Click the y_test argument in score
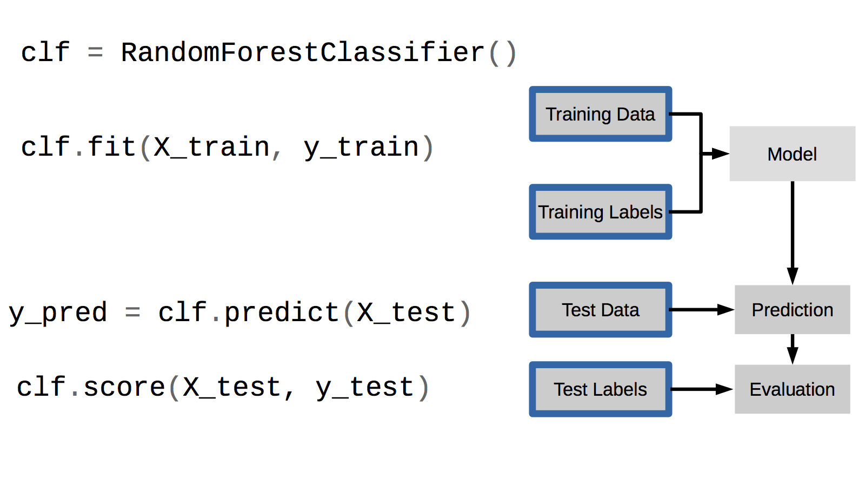 point(365,388)
